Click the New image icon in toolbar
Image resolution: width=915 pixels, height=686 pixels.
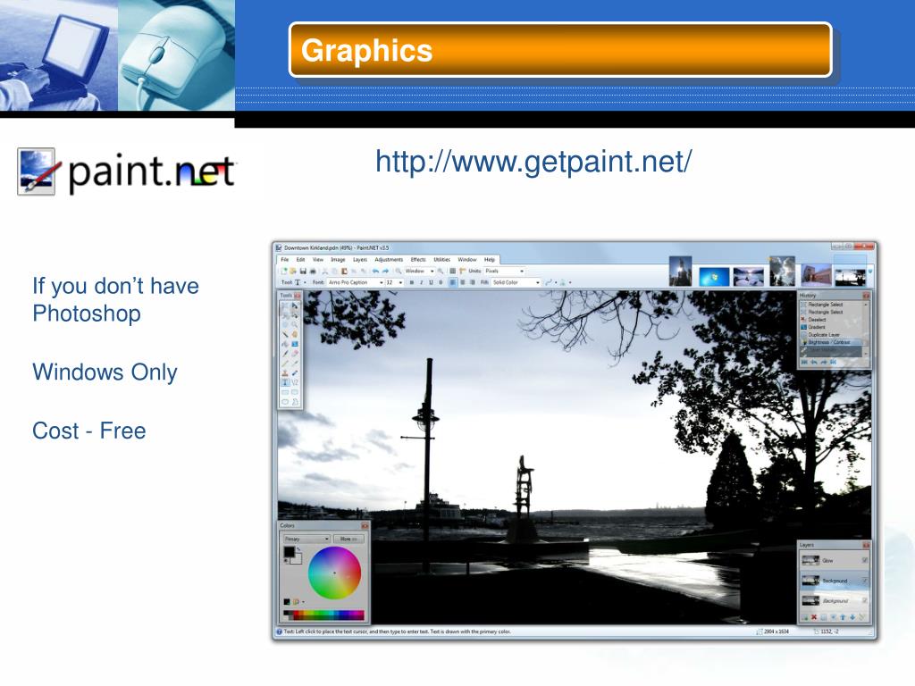pos(284,272)
